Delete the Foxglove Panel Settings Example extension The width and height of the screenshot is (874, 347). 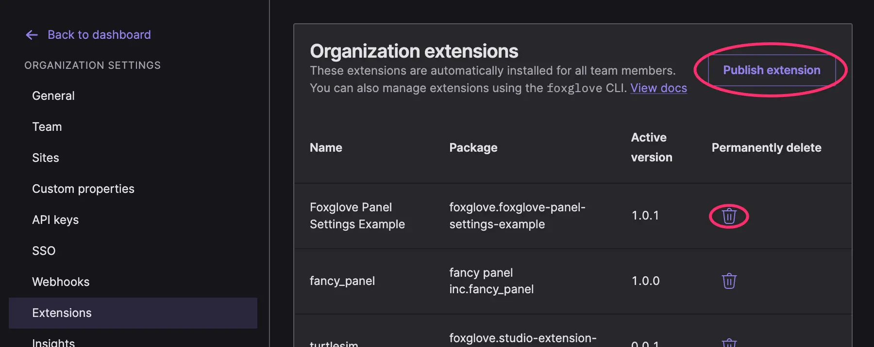729,216
